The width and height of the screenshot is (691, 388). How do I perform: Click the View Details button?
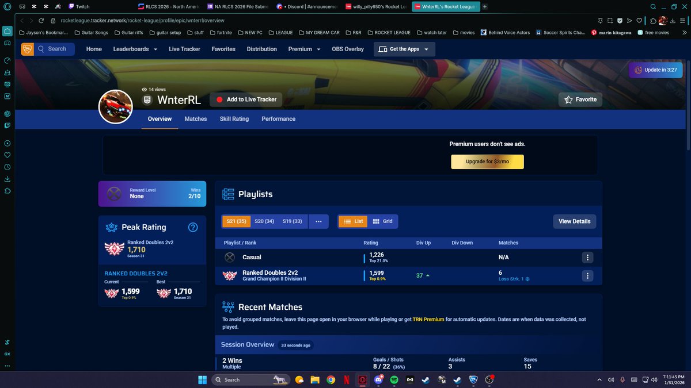point(575,221)
